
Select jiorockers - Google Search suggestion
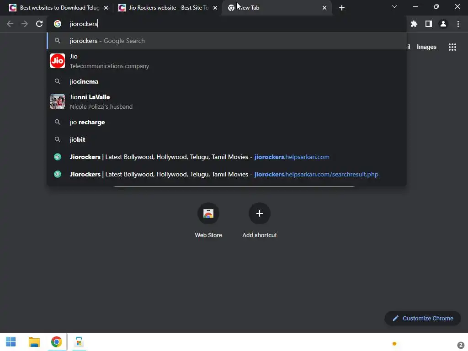(227, 41)
